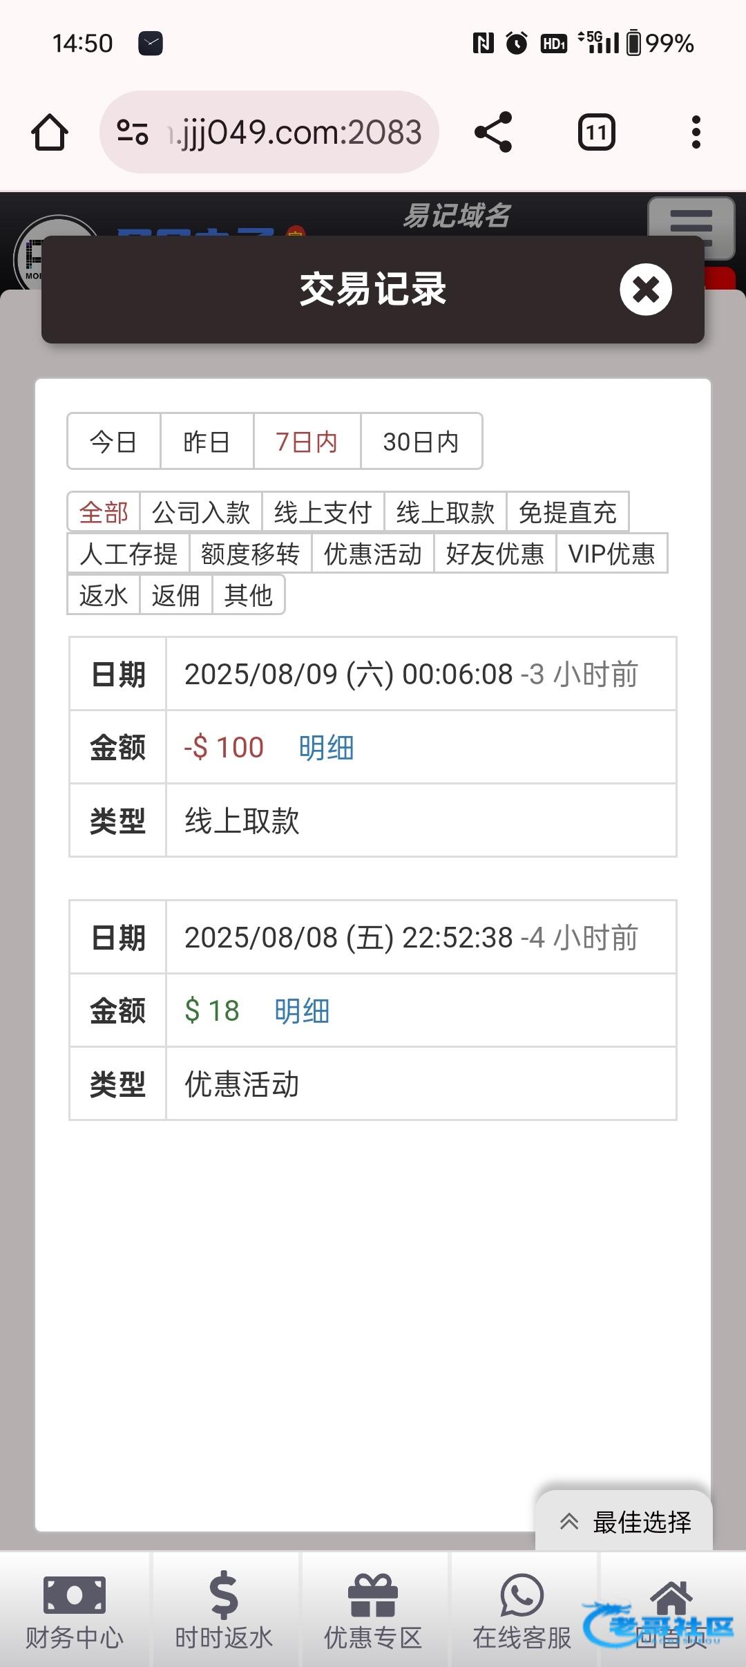The height and width of the screenshot is (1667, 746).
Task: Tap the browser home icon
Action: pyautogui.click(x=50, y=132)
